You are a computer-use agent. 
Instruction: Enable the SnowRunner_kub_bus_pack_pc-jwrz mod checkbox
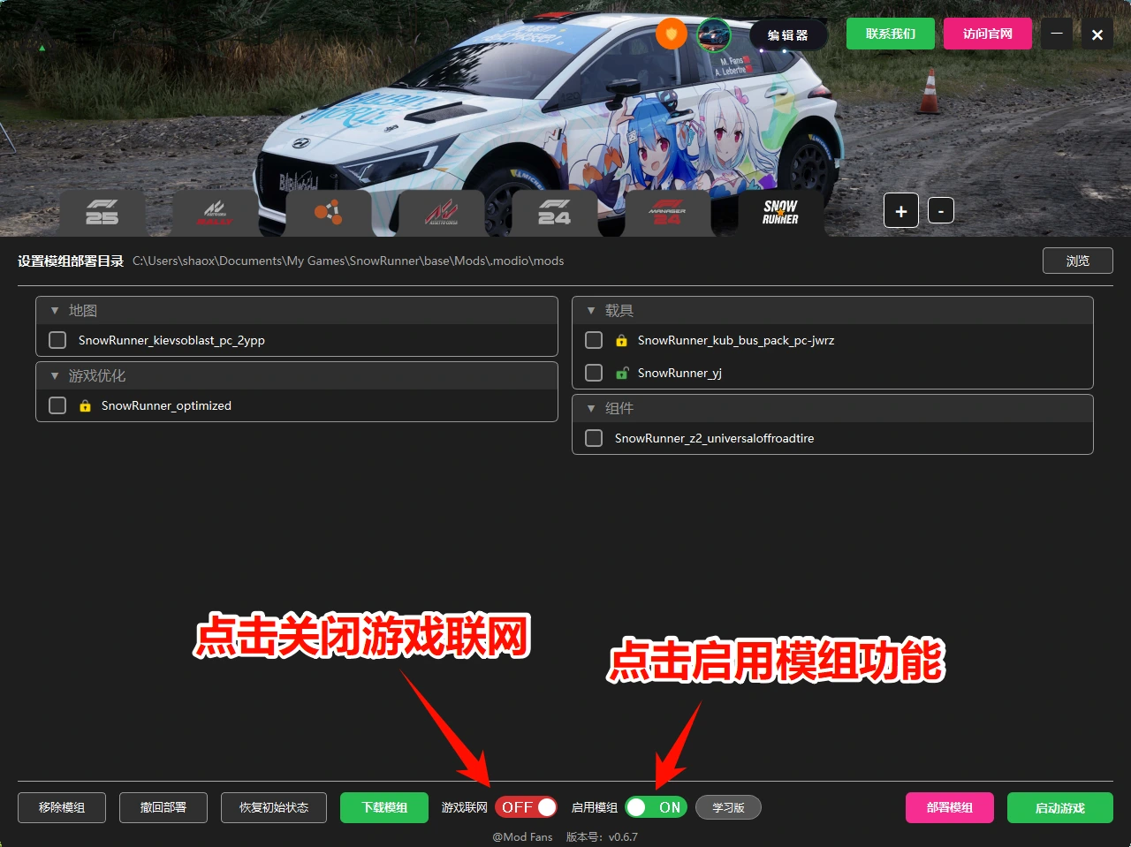pyautogui.click(x=594, y=340)
